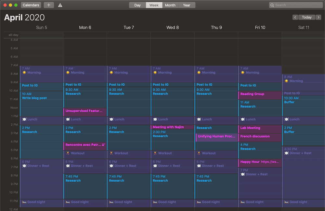
Task: Select Wednesday's Meeting with Najim event
Action: pos(173,127)
